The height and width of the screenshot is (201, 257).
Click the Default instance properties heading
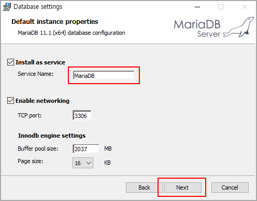click(x=55, y=22)
